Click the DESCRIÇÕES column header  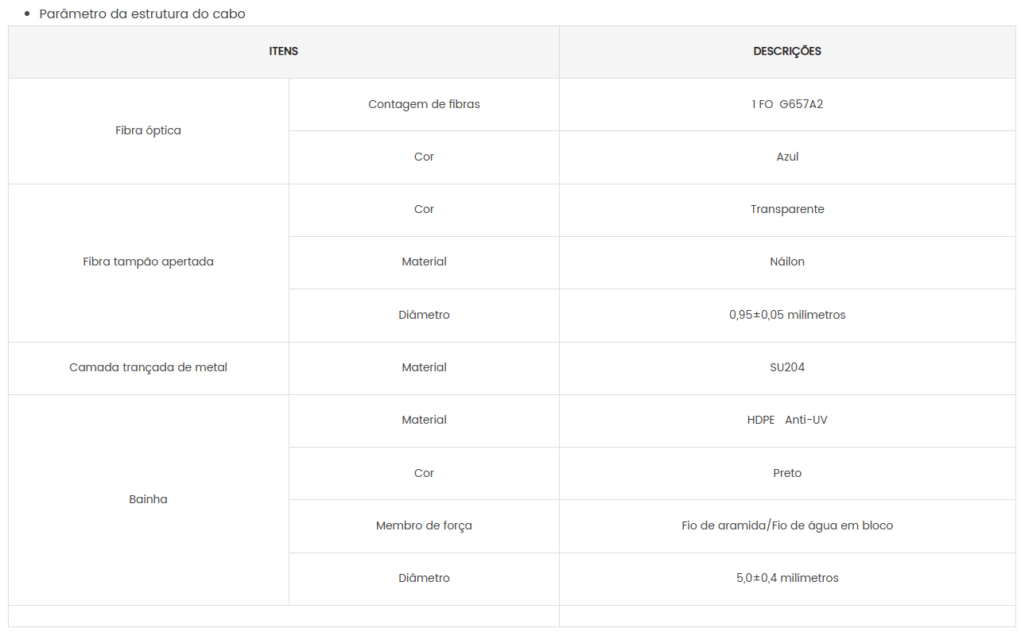coord(787,52)
